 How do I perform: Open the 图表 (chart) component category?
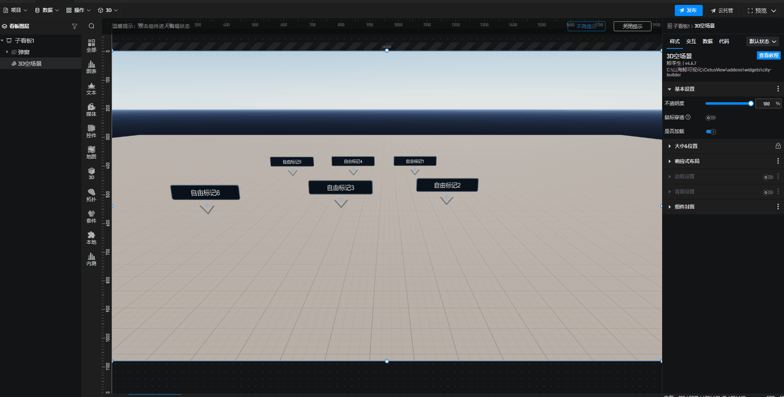pos(91,67)
